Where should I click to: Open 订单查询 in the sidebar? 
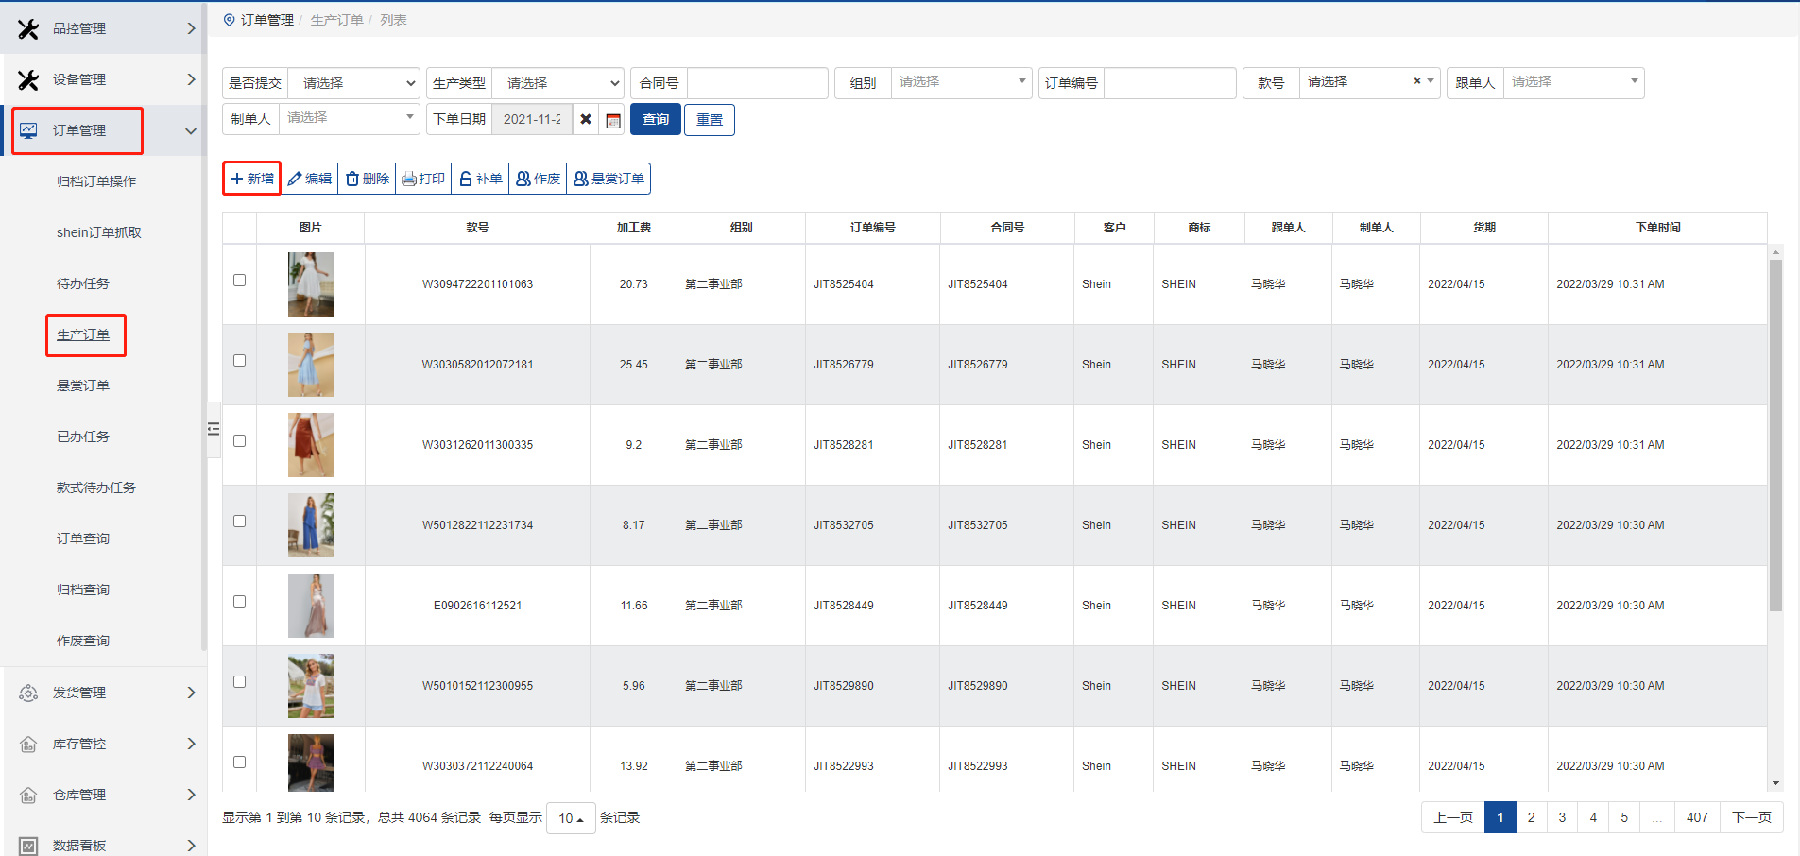(83, 539)
